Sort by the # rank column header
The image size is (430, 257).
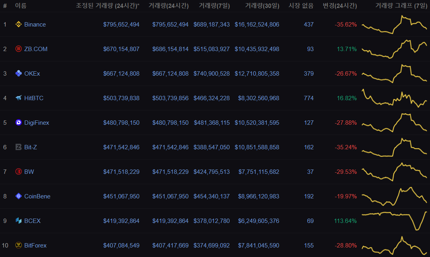pos(5,6)
